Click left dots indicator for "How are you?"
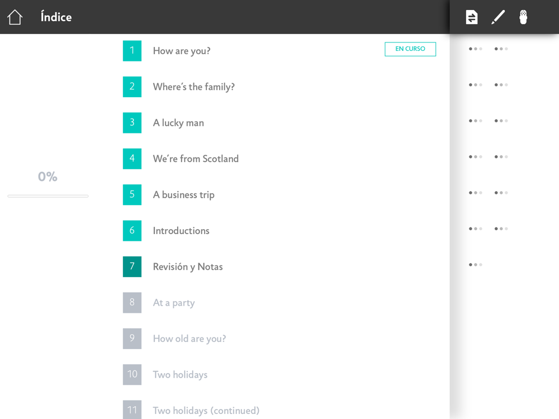This screenshot has width=559, height=419. (475, 49)
